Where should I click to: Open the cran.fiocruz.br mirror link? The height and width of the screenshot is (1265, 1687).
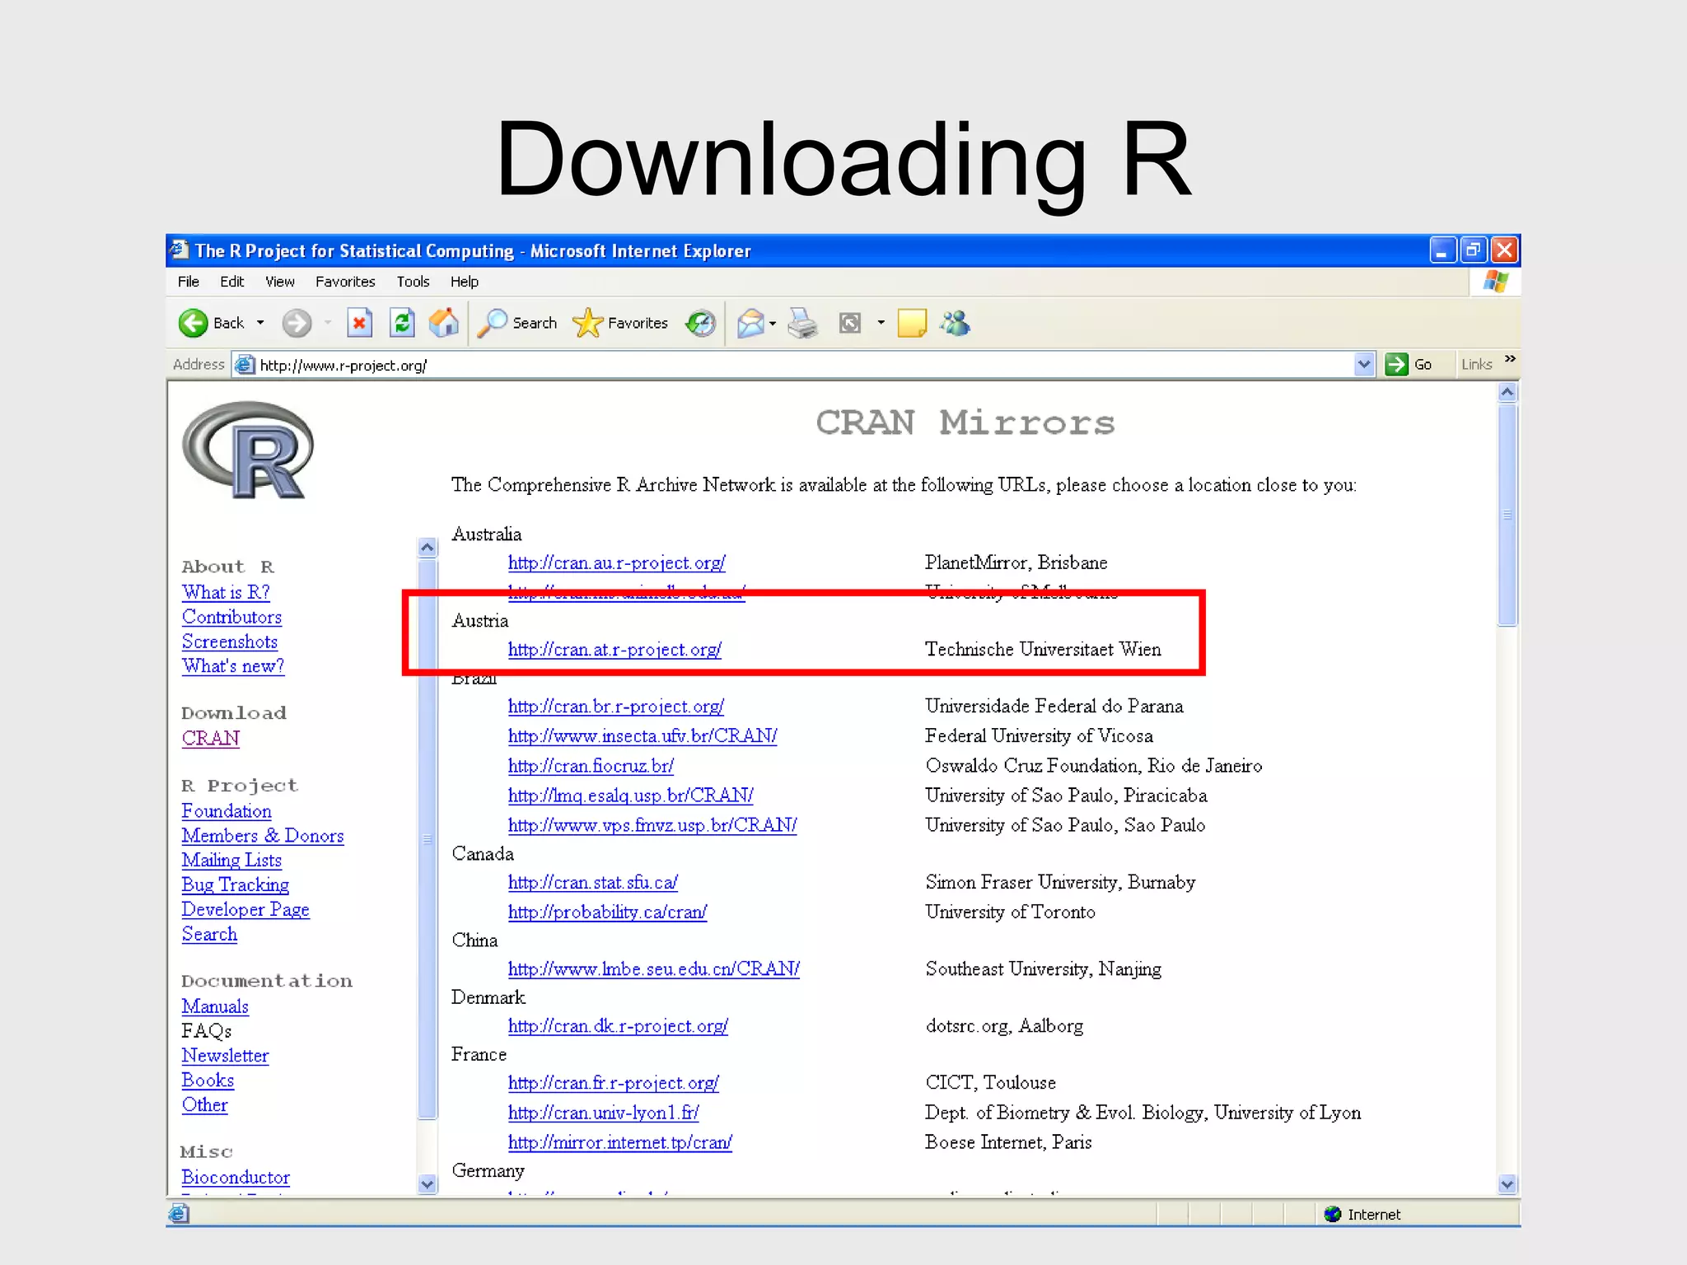coord(591,766)
